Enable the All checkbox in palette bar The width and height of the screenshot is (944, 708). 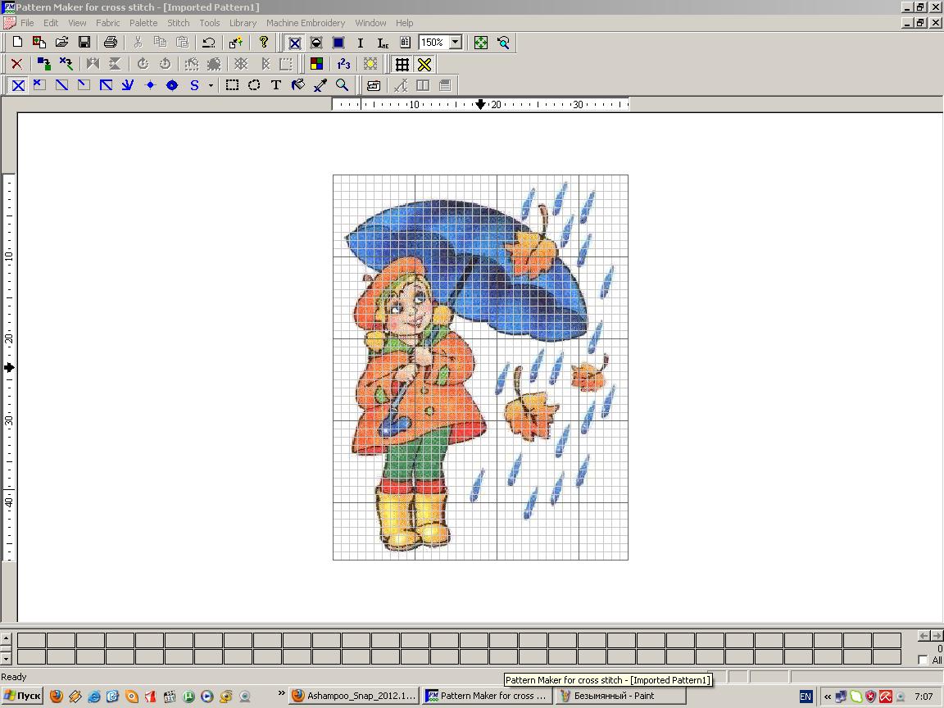[x=924, y=660]
